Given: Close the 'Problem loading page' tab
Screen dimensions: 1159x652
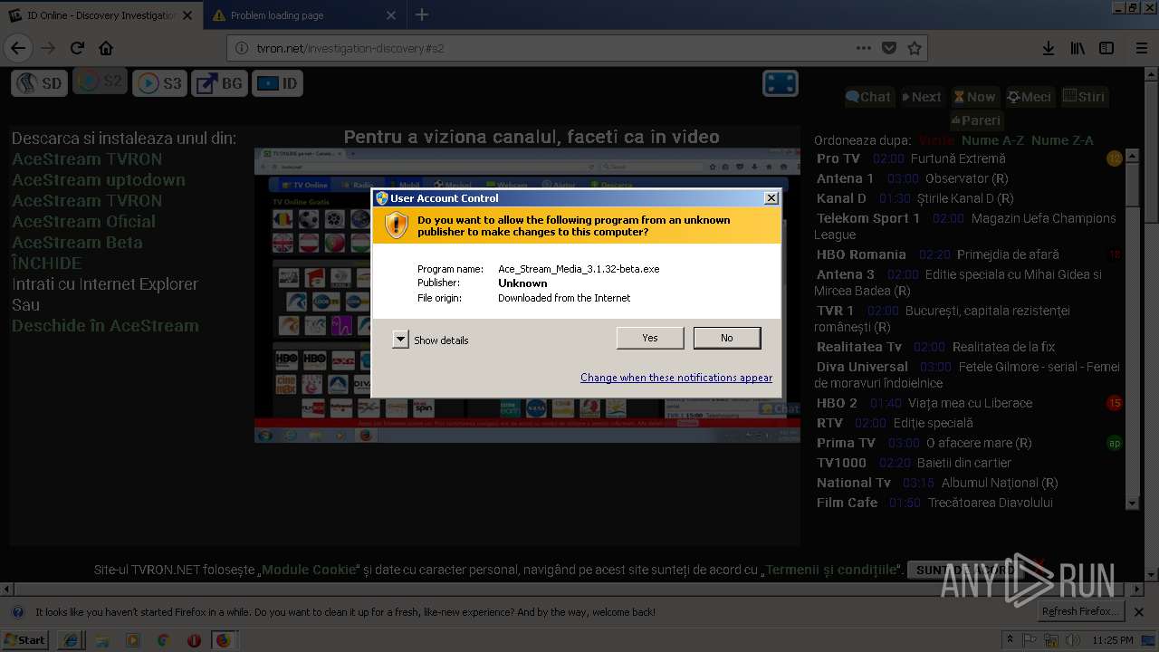Looking at the screenshot, I should (x=390, y=15).
